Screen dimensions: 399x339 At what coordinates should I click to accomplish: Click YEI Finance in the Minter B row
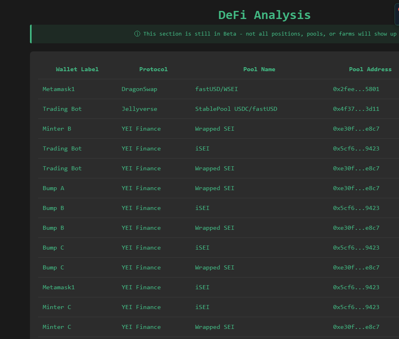pyautogui.click(x=141, y=129)
